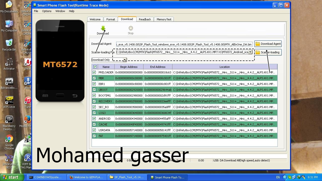The height and width of the screenshot is (181, 322).
Task: Expand the Scatter-loading File path dropdown
Action: click(250, 52)
